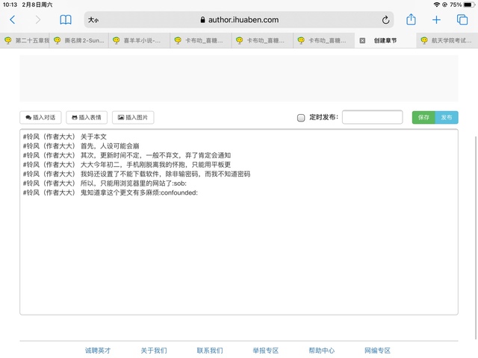Open the Safari bookmarks book icon
Screen dimensions: 478x358
[66, 20]
